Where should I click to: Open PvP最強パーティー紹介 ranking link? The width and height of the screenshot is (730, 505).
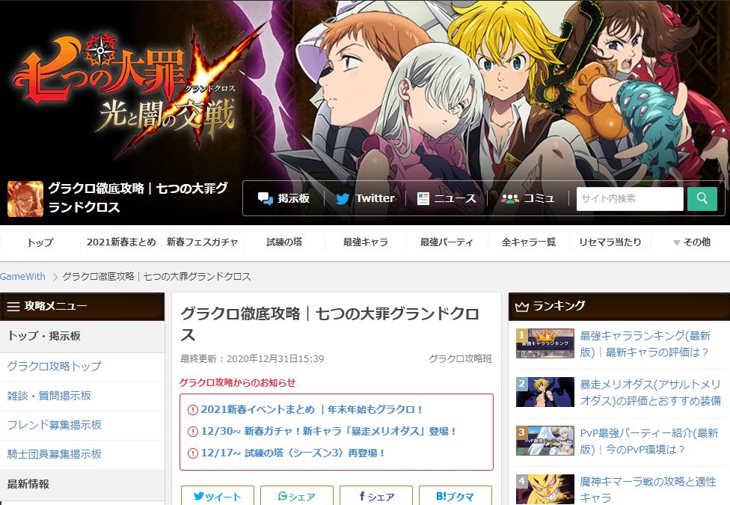pos(649,441)
